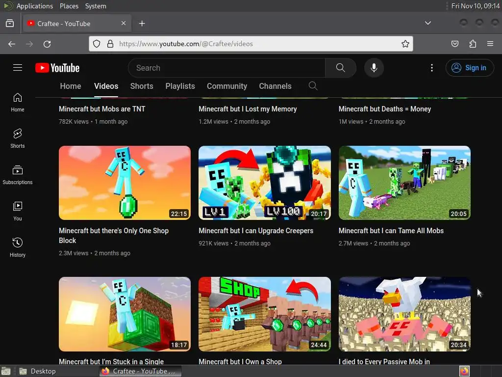Go back to the previous page
The height and width of the screenshot is (377, 502).
tap(12, 44)
